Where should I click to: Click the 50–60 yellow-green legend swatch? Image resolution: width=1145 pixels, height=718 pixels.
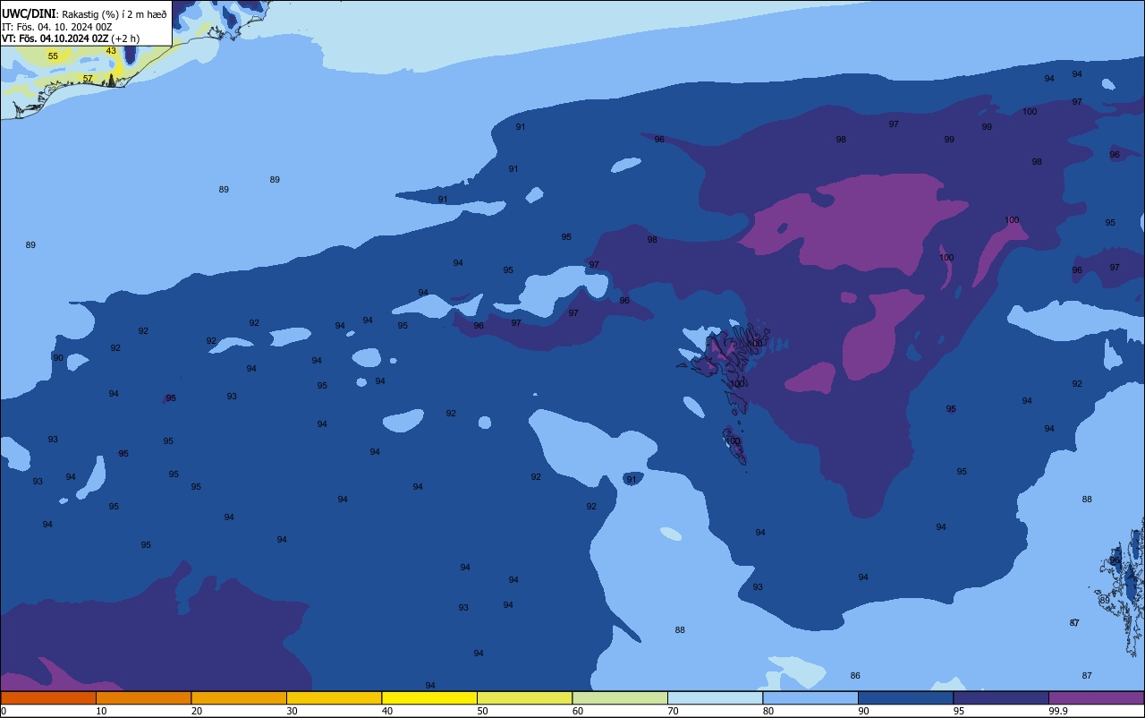pos(524,697)
